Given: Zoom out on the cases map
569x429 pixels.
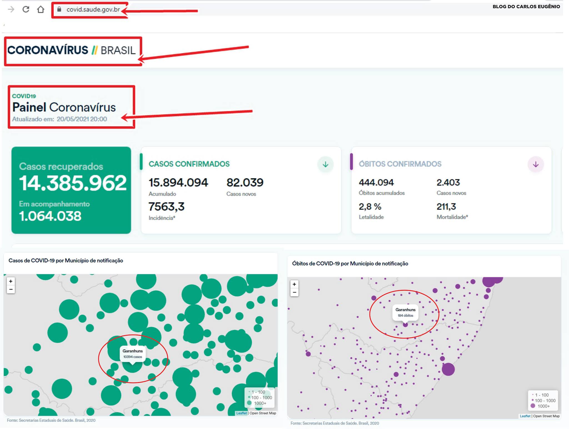Looking at the screenshot, I should 11,289.
